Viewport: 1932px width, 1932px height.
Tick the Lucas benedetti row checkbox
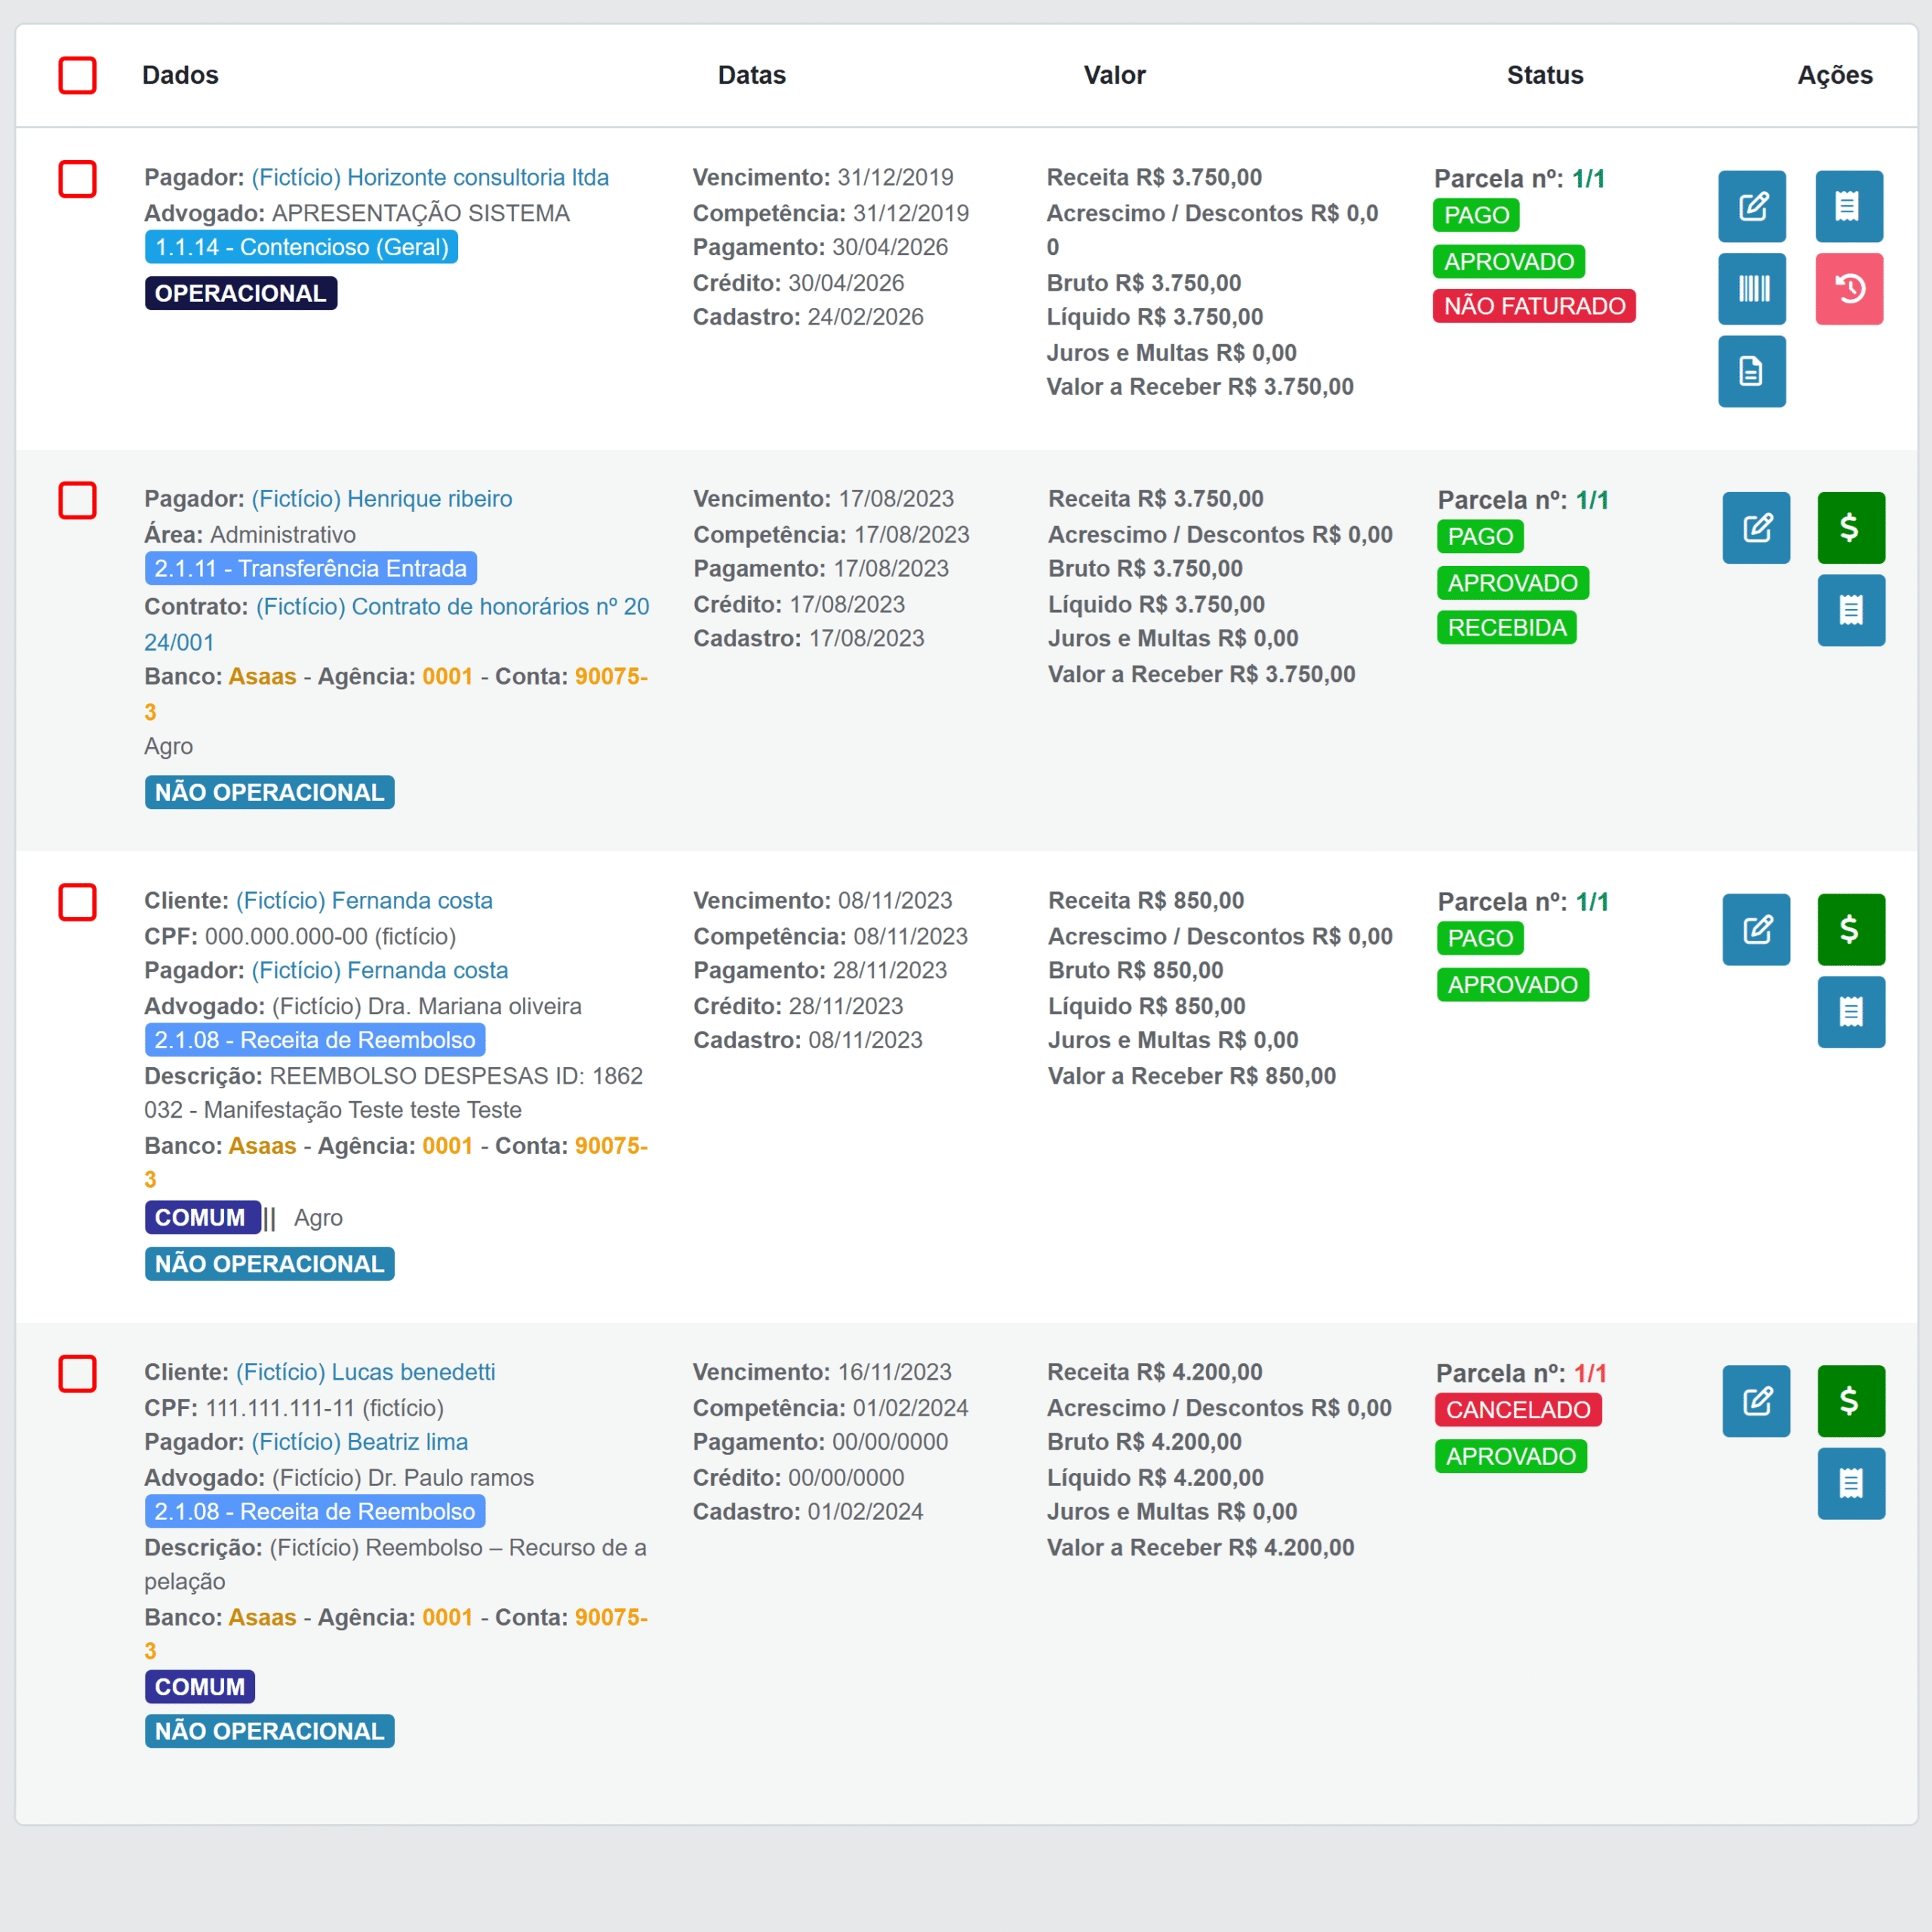[x=78, y=1374]
